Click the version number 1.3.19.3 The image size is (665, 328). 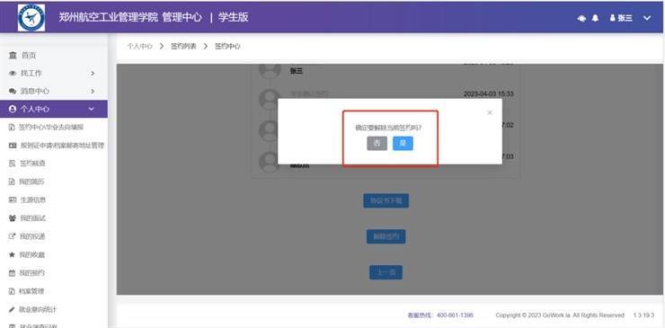(x=643, y=315)
